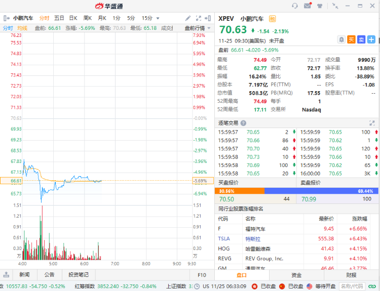Click the orange 买 buy button
380x291 pixels.
(x=351, y=39)
